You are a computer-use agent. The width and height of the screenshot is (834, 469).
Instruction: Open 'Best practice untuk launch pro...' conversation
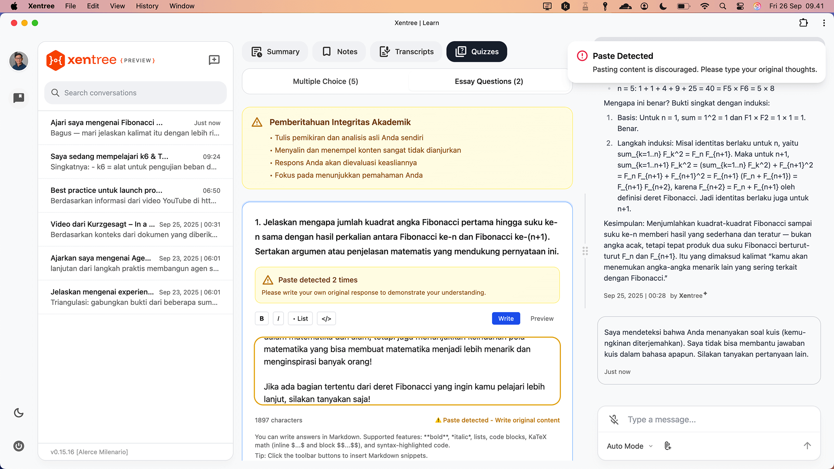tap(135, 195)
